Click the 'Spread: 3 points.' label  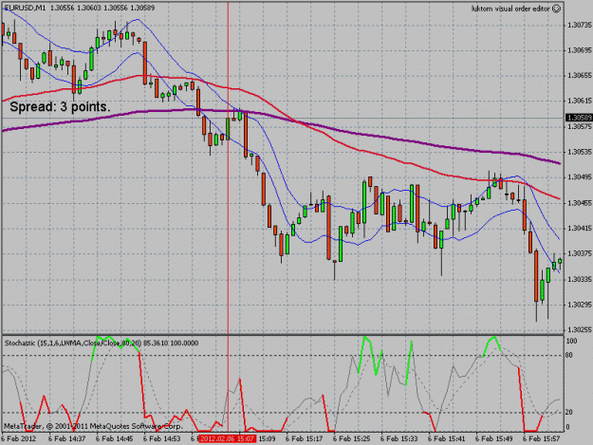(x=60, y=107)
